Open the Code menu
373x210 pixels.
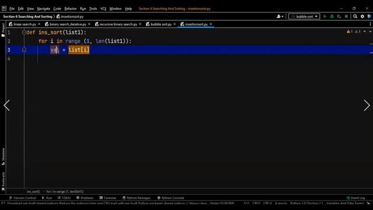click(x=57, y=9)
